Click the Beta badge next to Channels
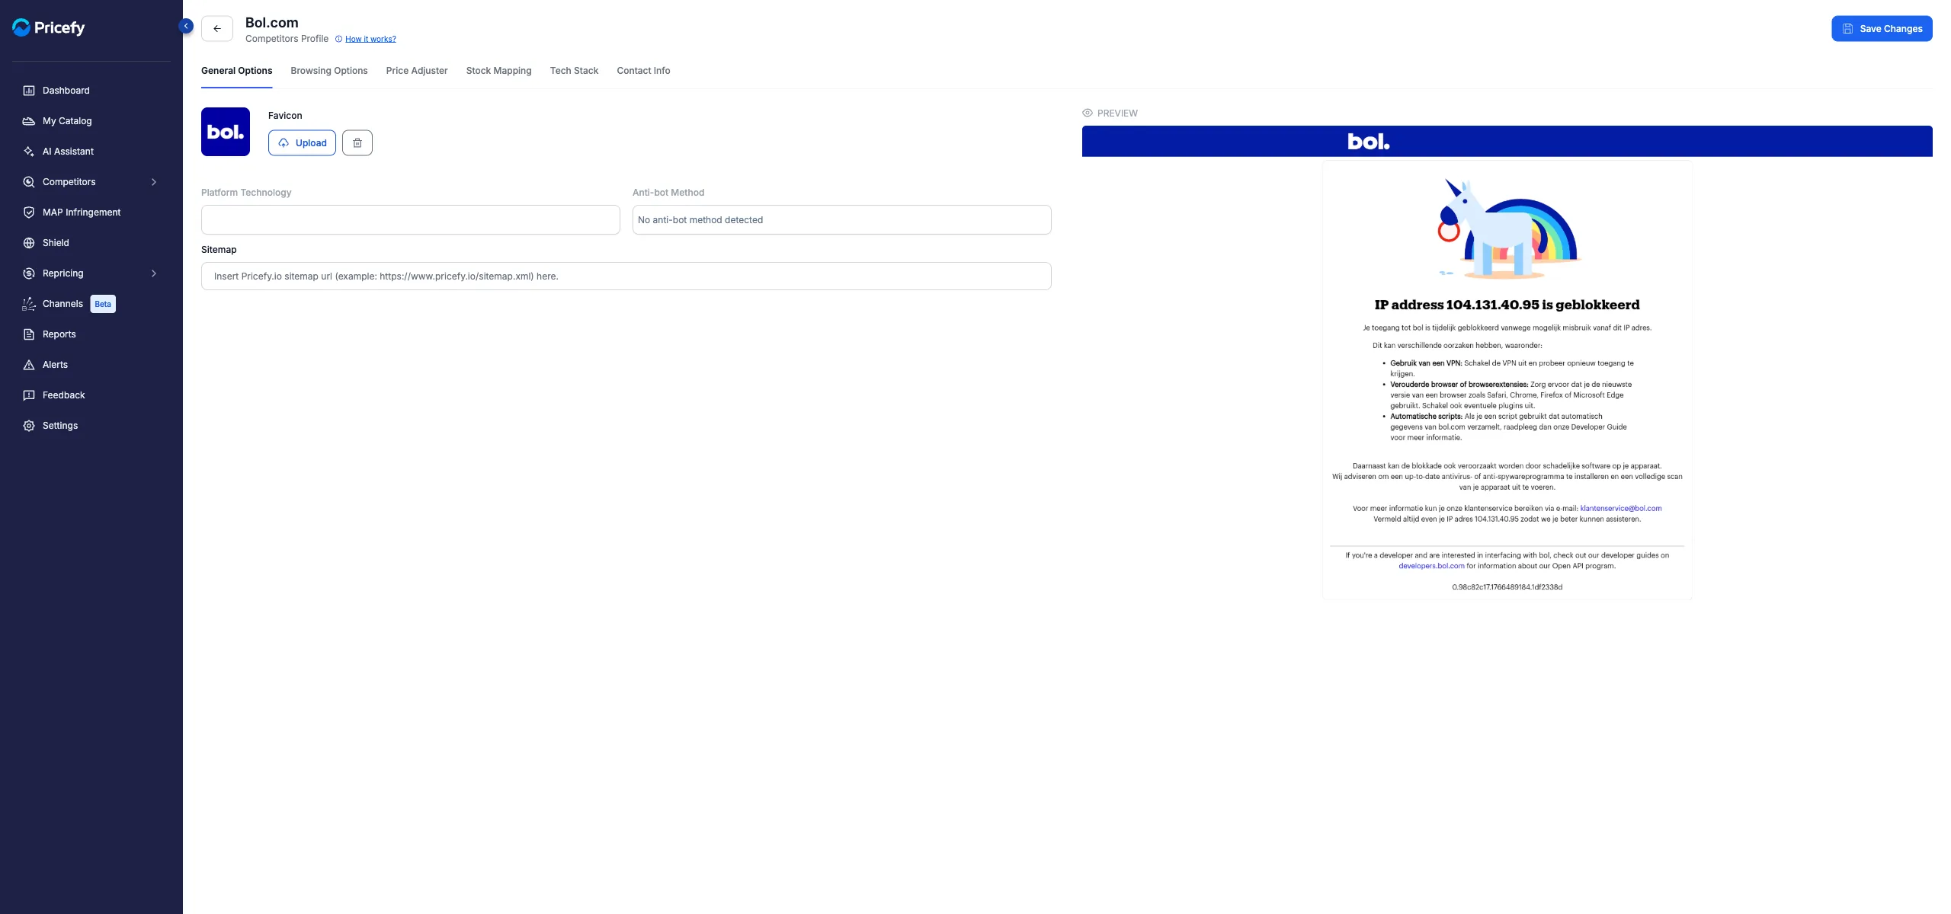Viewport: 1951px width, 914px height. (103, 304)
